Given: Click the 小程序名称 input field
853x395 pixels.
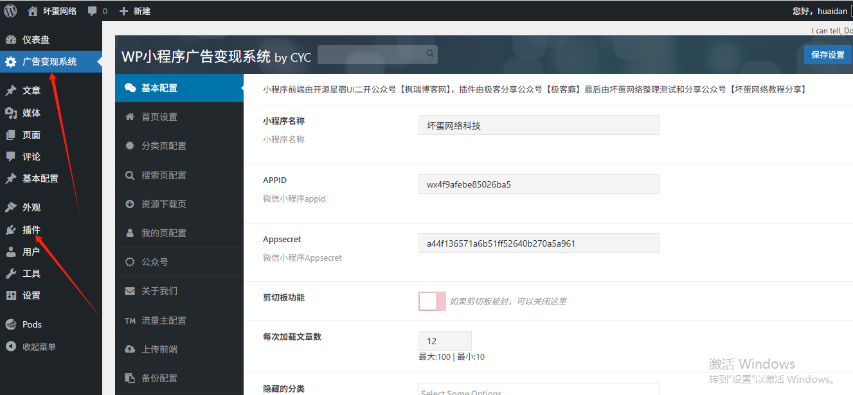Looking at the screenshot, I should point(539,125).
